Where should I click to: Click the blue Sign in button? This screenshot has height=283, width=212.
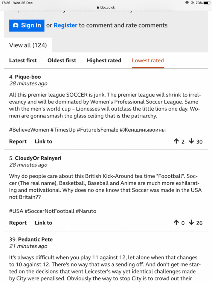[x=27, y=25]
